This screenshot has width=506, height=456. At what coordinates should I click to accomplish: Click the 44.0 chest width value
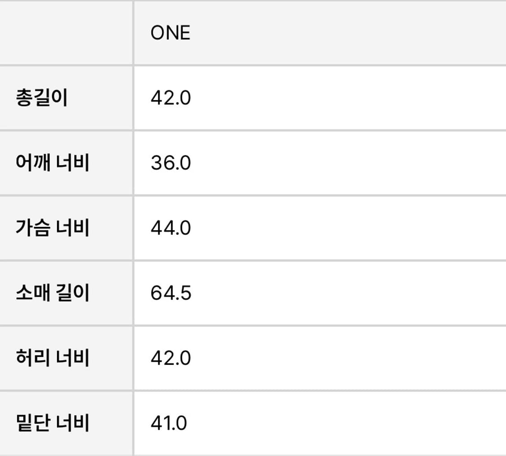171,228
